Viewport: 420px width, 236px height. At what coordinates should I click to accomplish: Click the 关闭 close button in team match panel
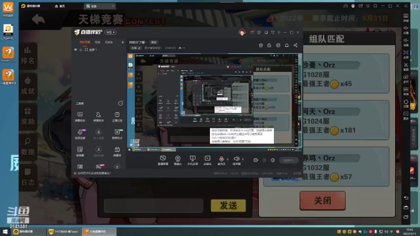pyautogui.click(x=322, y=201)
